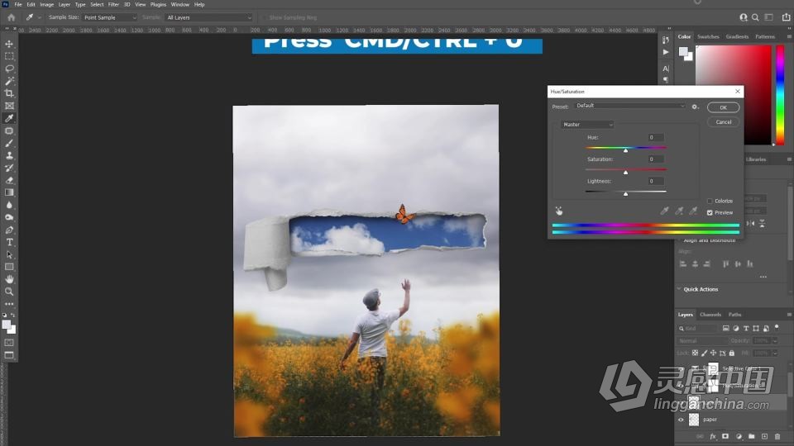Viewport: 794px width, 446px height.
Task: Click OK in Hue/Saturation dialog
Action: 723,107
